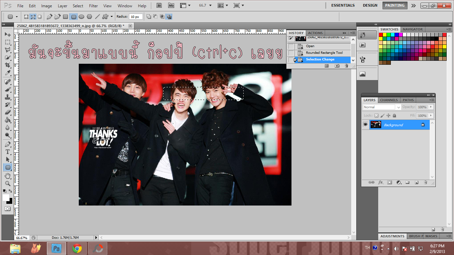Open the layer Opacity slider arrow

(431, 107)
